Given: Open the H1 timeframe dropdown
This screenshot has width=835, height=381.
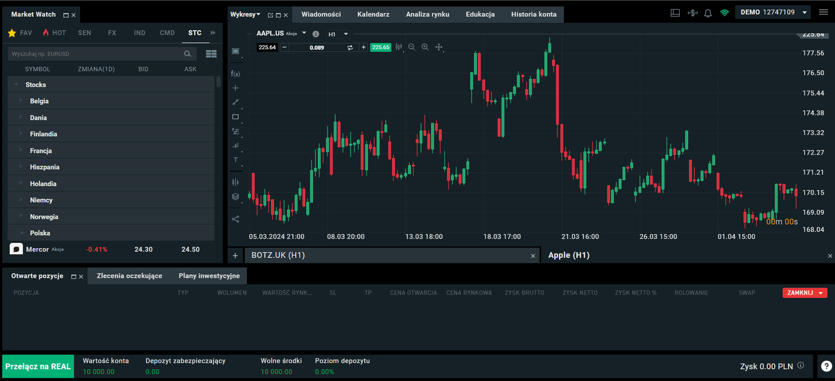Looking at the screenshot, I should coord(338,34).
